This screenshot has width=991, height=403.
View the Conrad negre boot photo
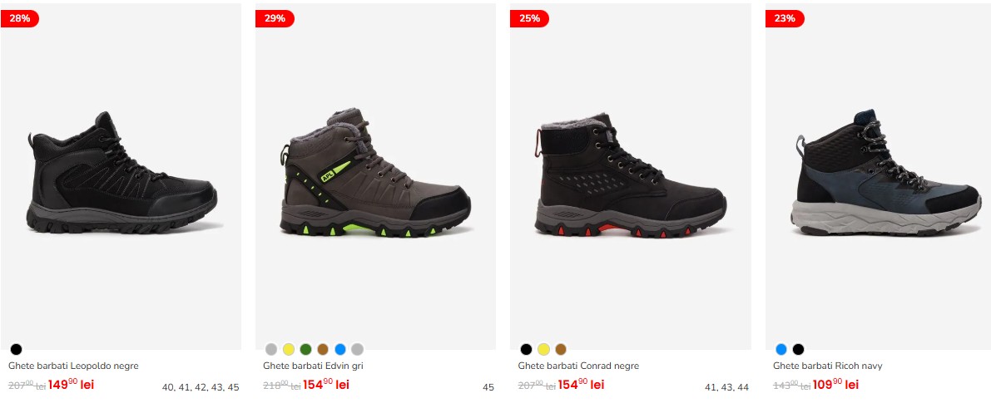(x=631, y=177)
